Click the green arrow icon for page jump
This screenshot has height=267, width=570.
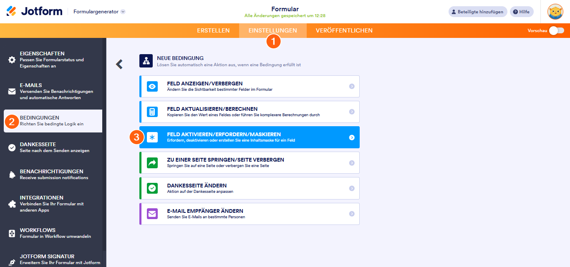point(152,163)
